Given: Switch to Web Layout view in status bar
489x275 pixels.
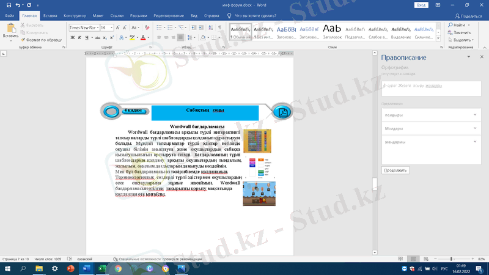Looking at the screenshot, I should [426, 258].
